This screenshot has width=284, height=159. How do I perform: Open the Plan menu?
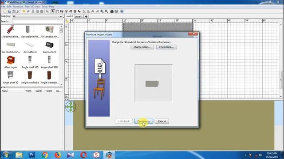point(27,7)
